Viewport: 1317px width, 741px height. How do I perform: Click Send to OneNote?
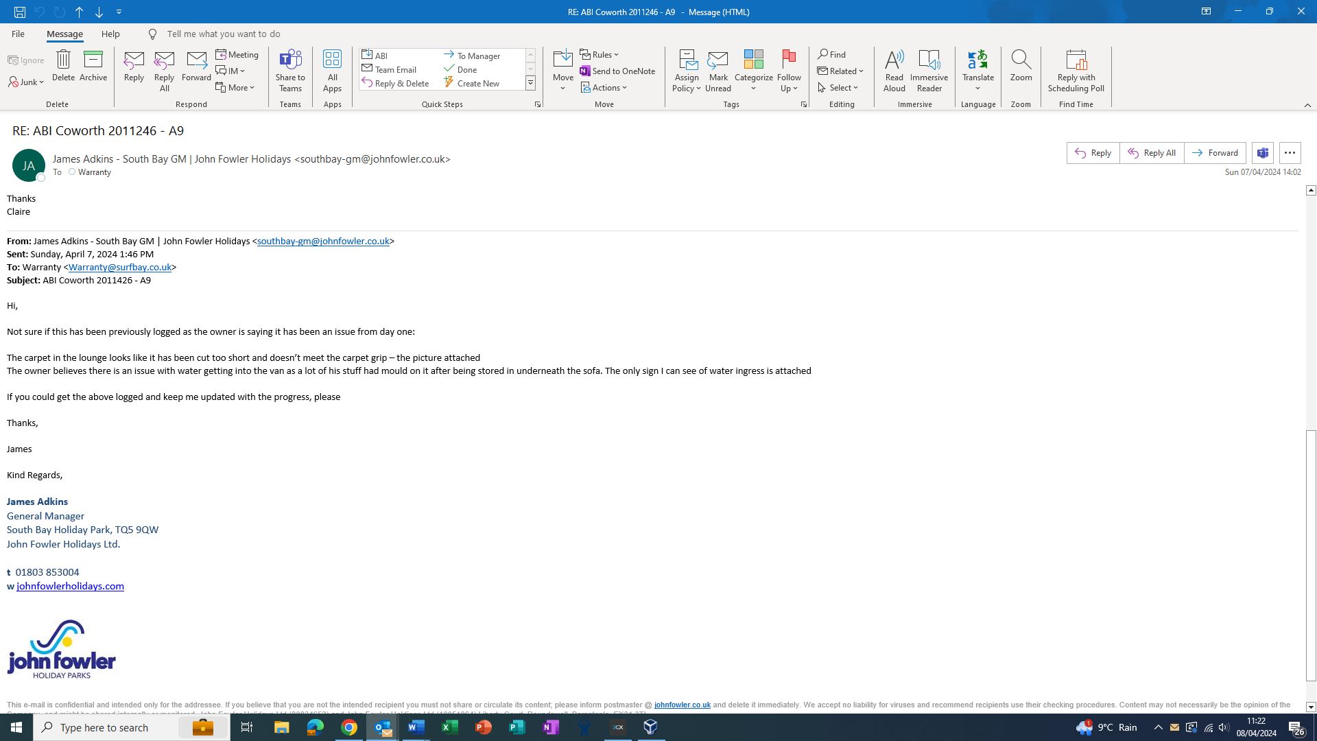(617, 71)
